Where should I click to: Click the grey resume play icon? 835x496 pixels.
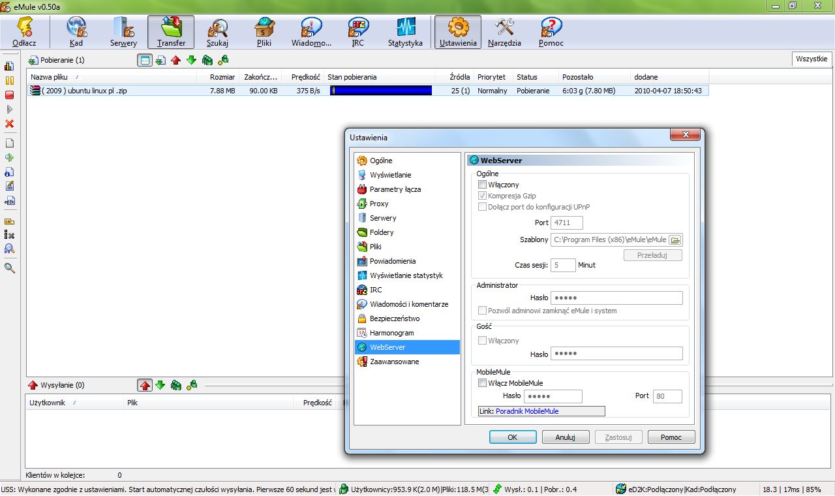(9, 109)
